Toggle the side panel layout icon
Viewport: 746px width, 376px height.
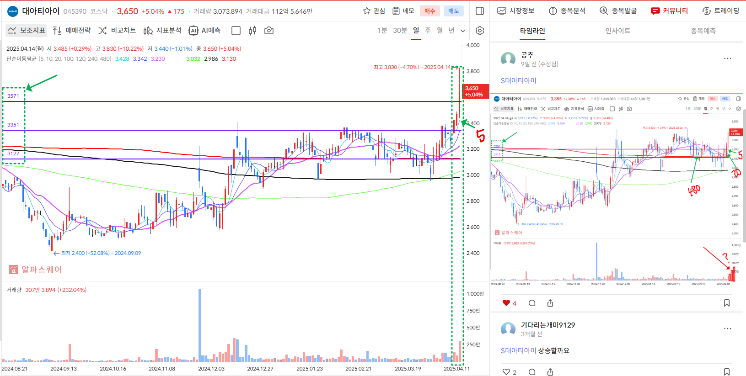coord(480,11)
